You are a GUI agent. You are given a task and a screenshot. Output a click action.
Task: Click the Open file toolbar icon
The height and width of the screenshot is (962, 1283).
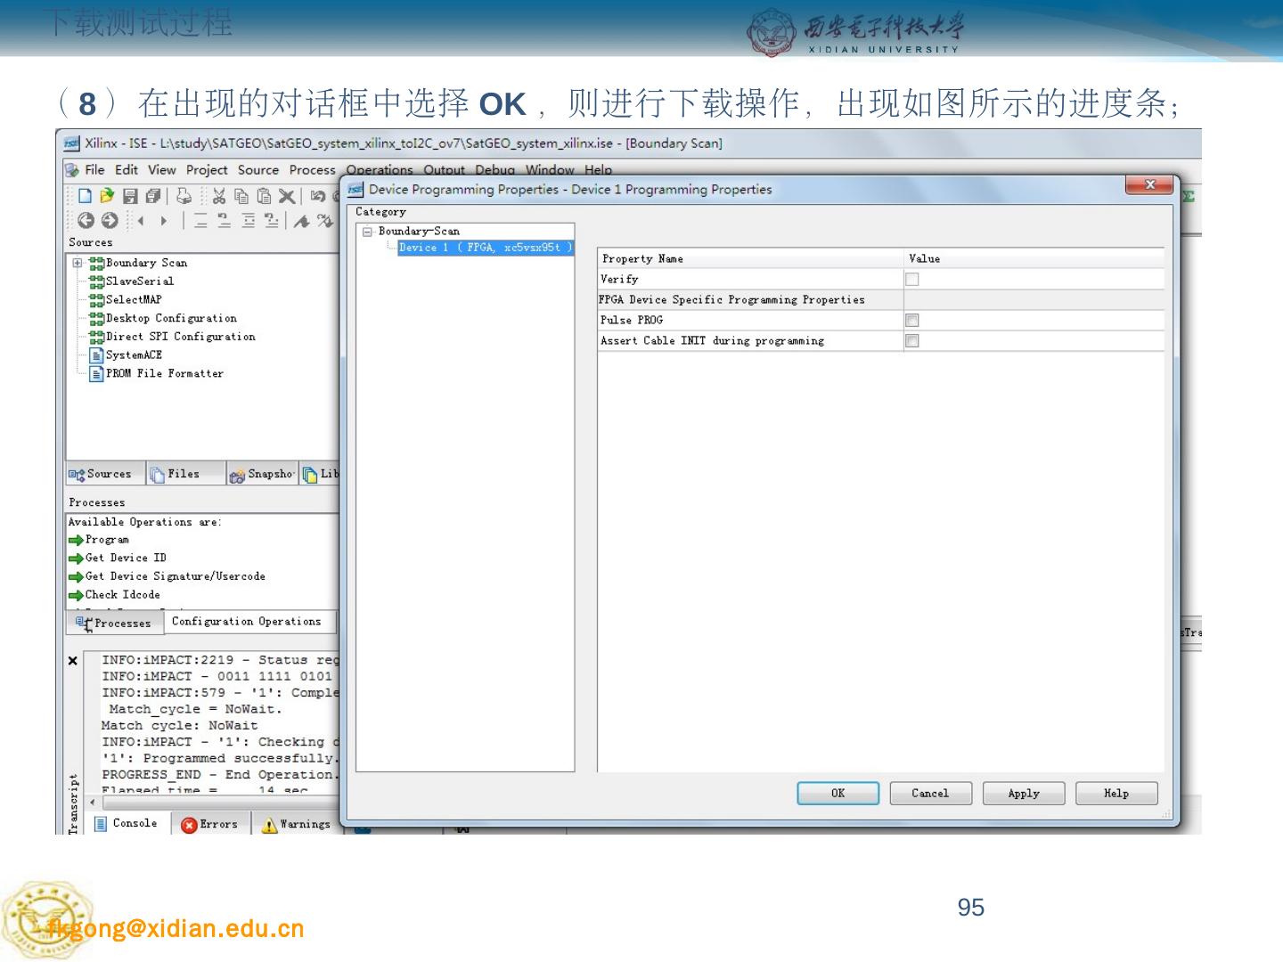pos(107,196)
